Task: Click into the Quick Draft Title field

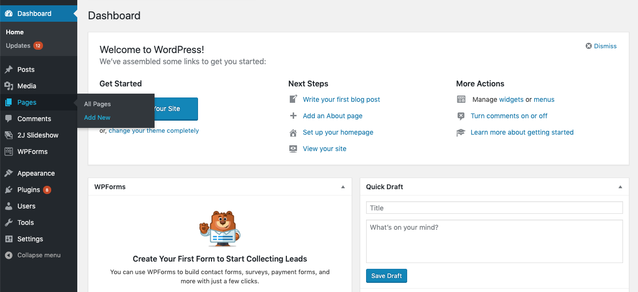Action: (494, 208)
